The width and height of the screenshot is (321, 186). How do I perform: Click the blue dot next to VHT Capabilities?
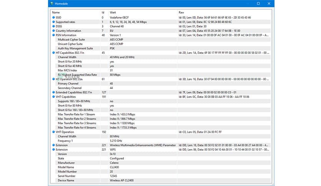[53, 97]
